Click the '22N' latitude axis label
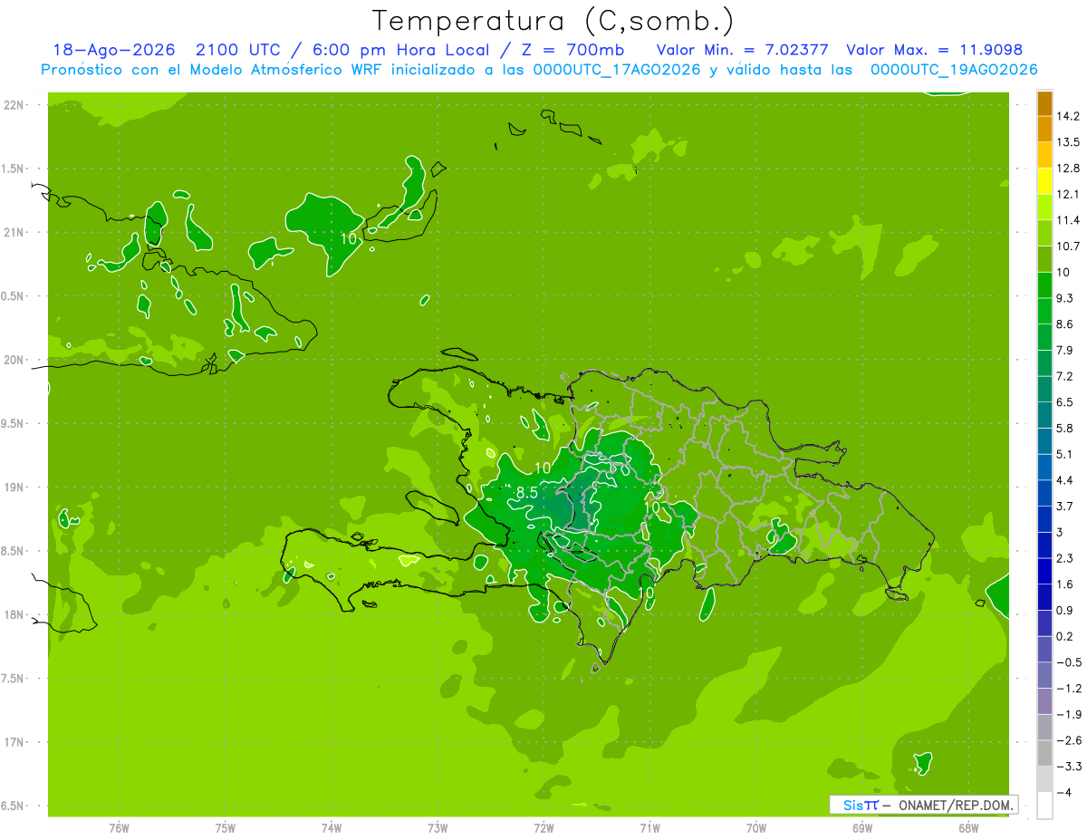This screenshot has height=840, width=1087. (x=14, y=105)
